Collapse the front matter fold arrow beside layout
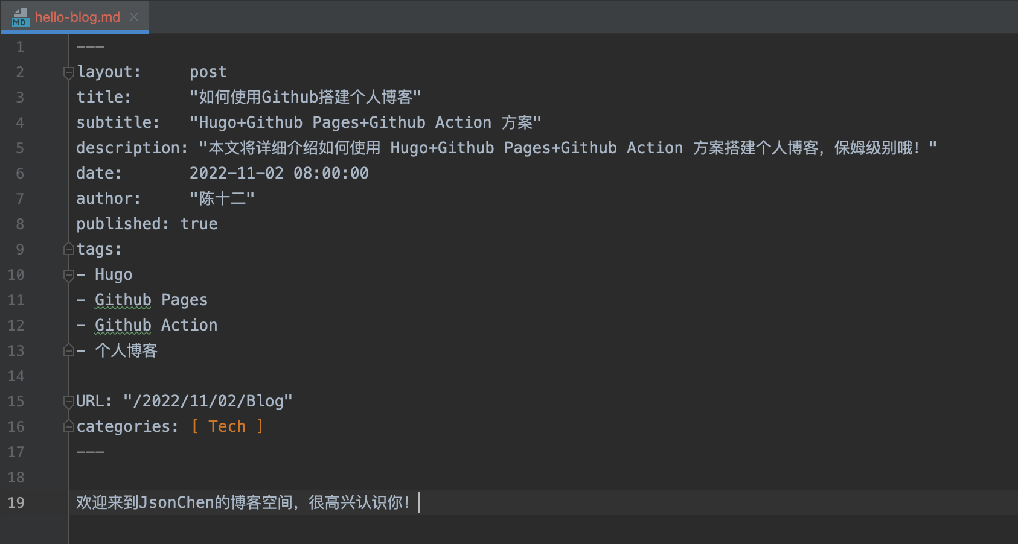1018x544 pixels. click(68, 72)
